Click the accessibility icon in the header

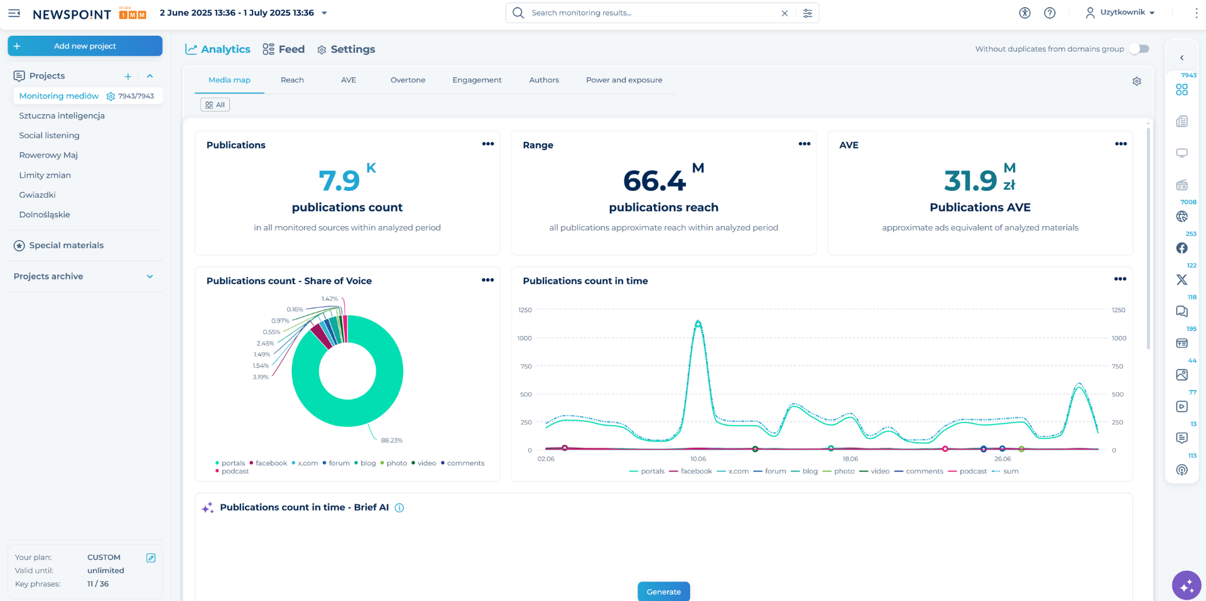(1024, 13)
